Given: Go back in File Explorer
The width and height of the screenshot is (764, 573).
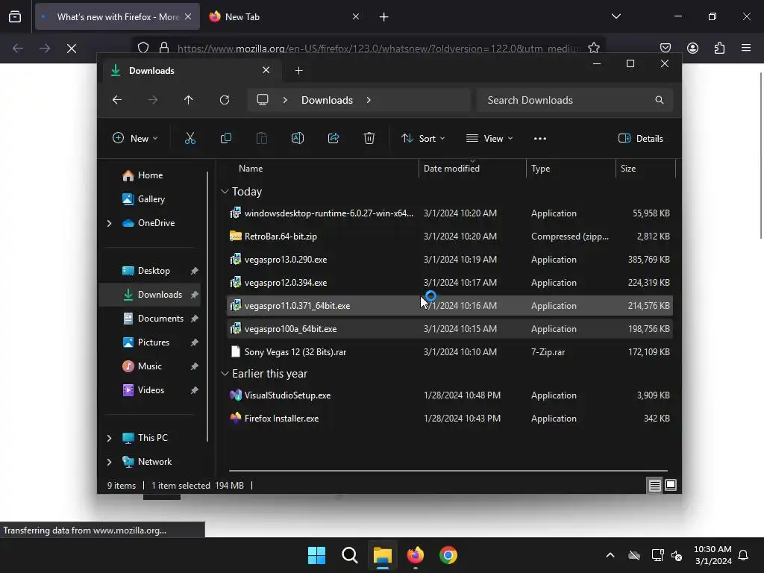Looking at the screenshot, I should coord(117,100).
